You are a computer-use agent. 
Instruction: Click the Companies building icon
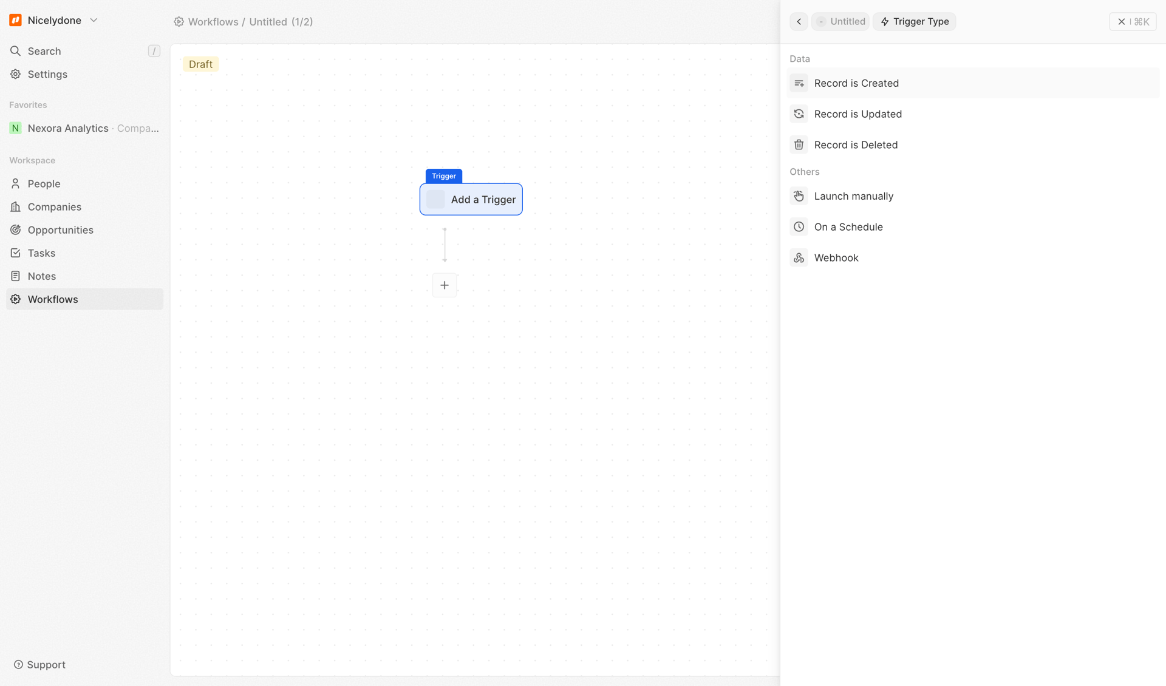(15, 206)
